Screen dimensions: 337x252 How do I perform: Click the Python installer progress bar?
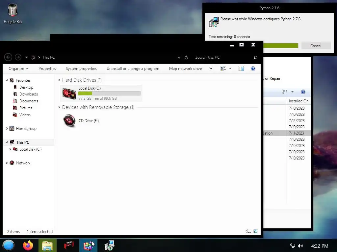pyautogui.click(x=280, y=46)
